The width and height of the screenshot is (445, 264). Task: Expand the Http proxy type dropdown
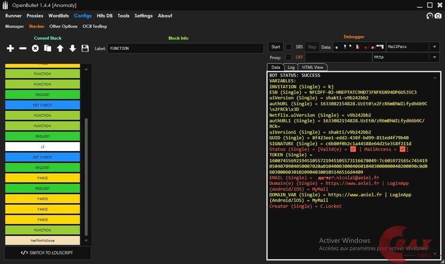[405, 57]
